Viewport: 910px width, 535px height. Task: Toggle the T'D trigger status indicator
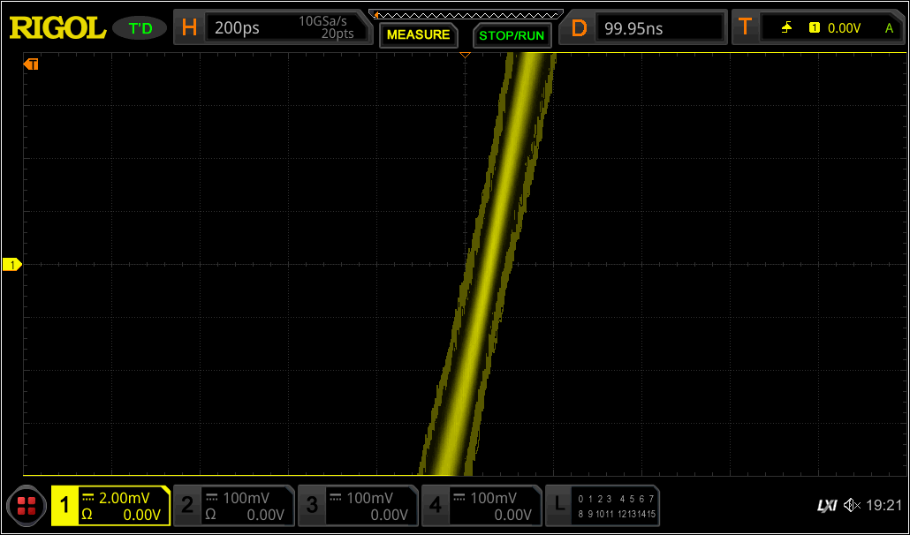(x=140, y=26)
